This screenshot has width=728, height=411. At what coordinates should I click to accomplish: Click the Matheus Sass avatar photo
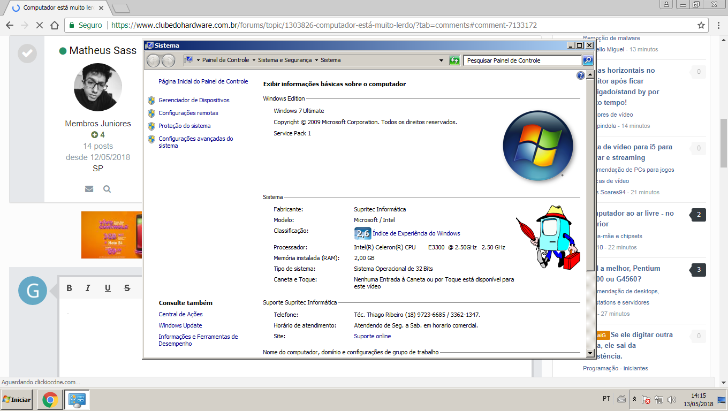click(x=98, y=87)
